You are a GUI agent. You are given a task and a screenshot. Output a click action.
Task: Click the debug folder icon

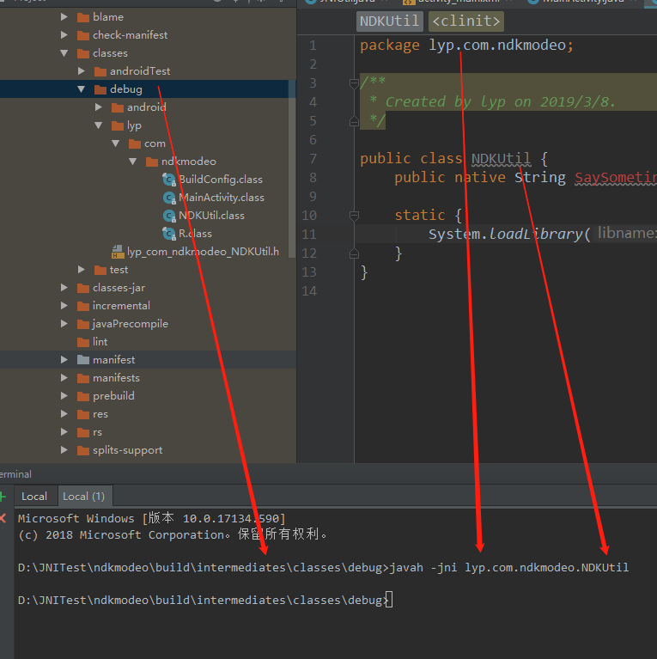(100, 89)
